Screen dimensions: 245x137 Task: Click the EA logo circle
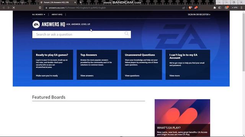[36, 24]
